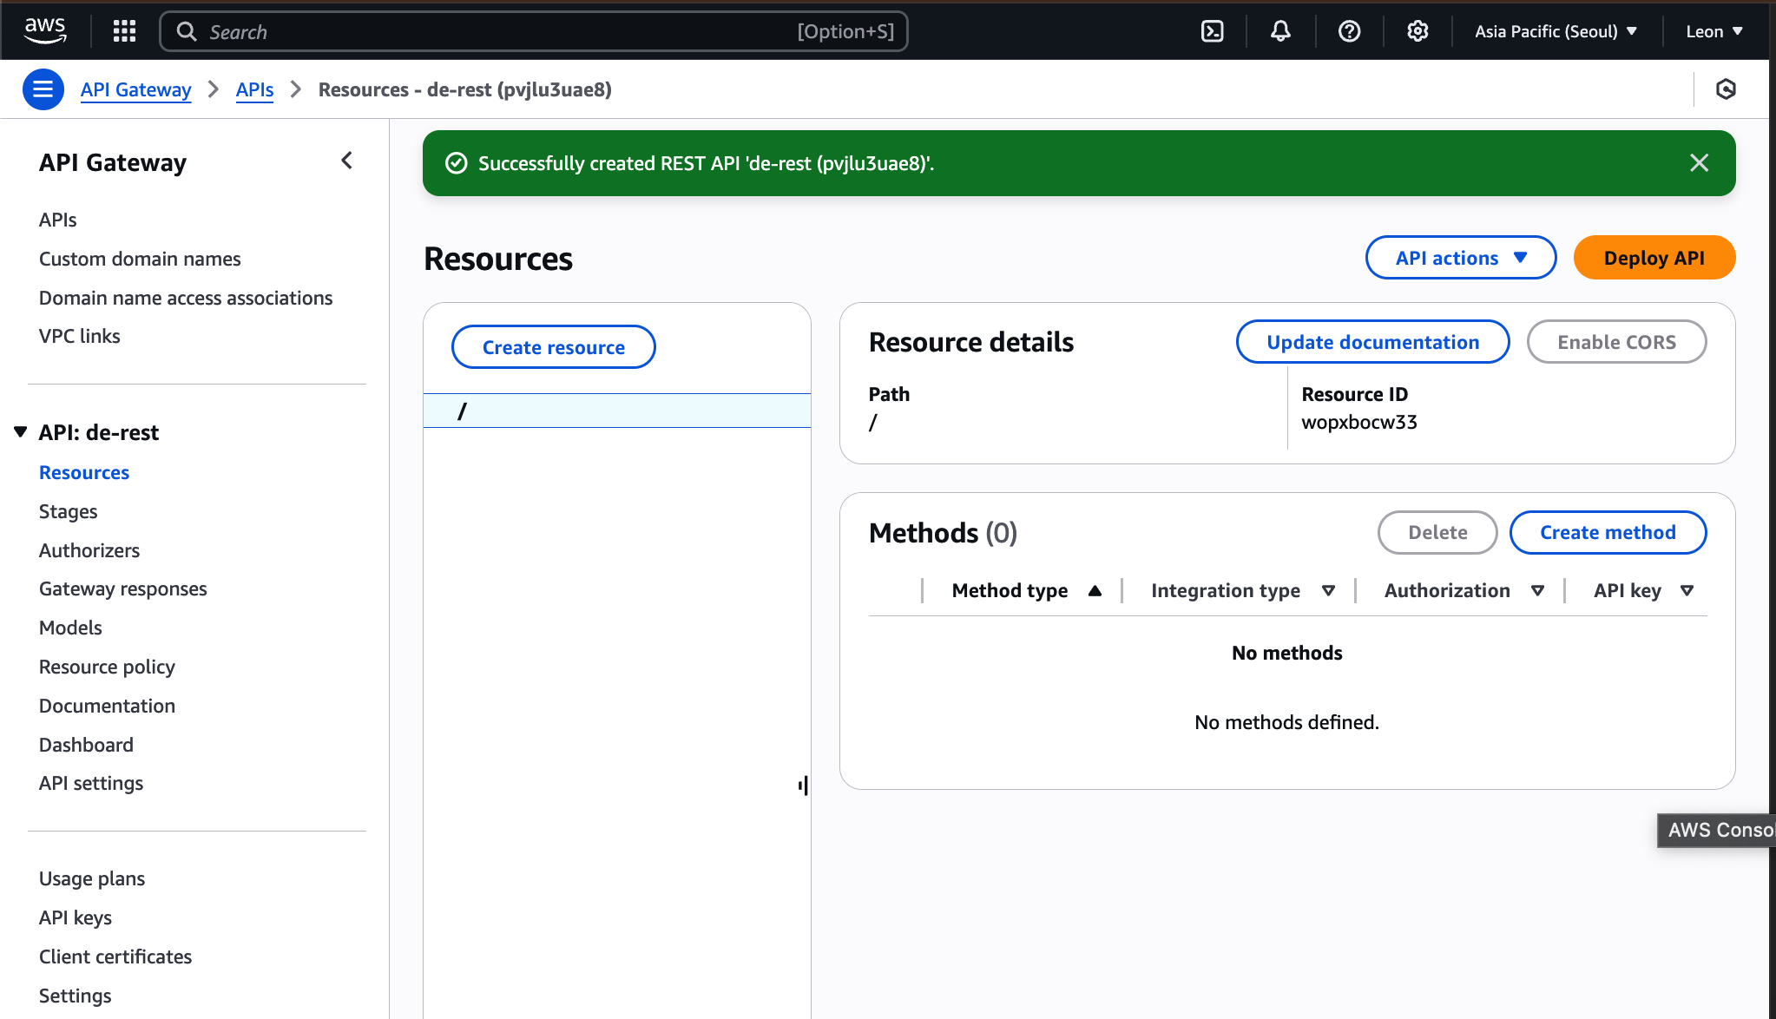Toggle the blue hamburger navigation menu
This screenshot has height=1019, width=1776.
(x=43, y=89)
